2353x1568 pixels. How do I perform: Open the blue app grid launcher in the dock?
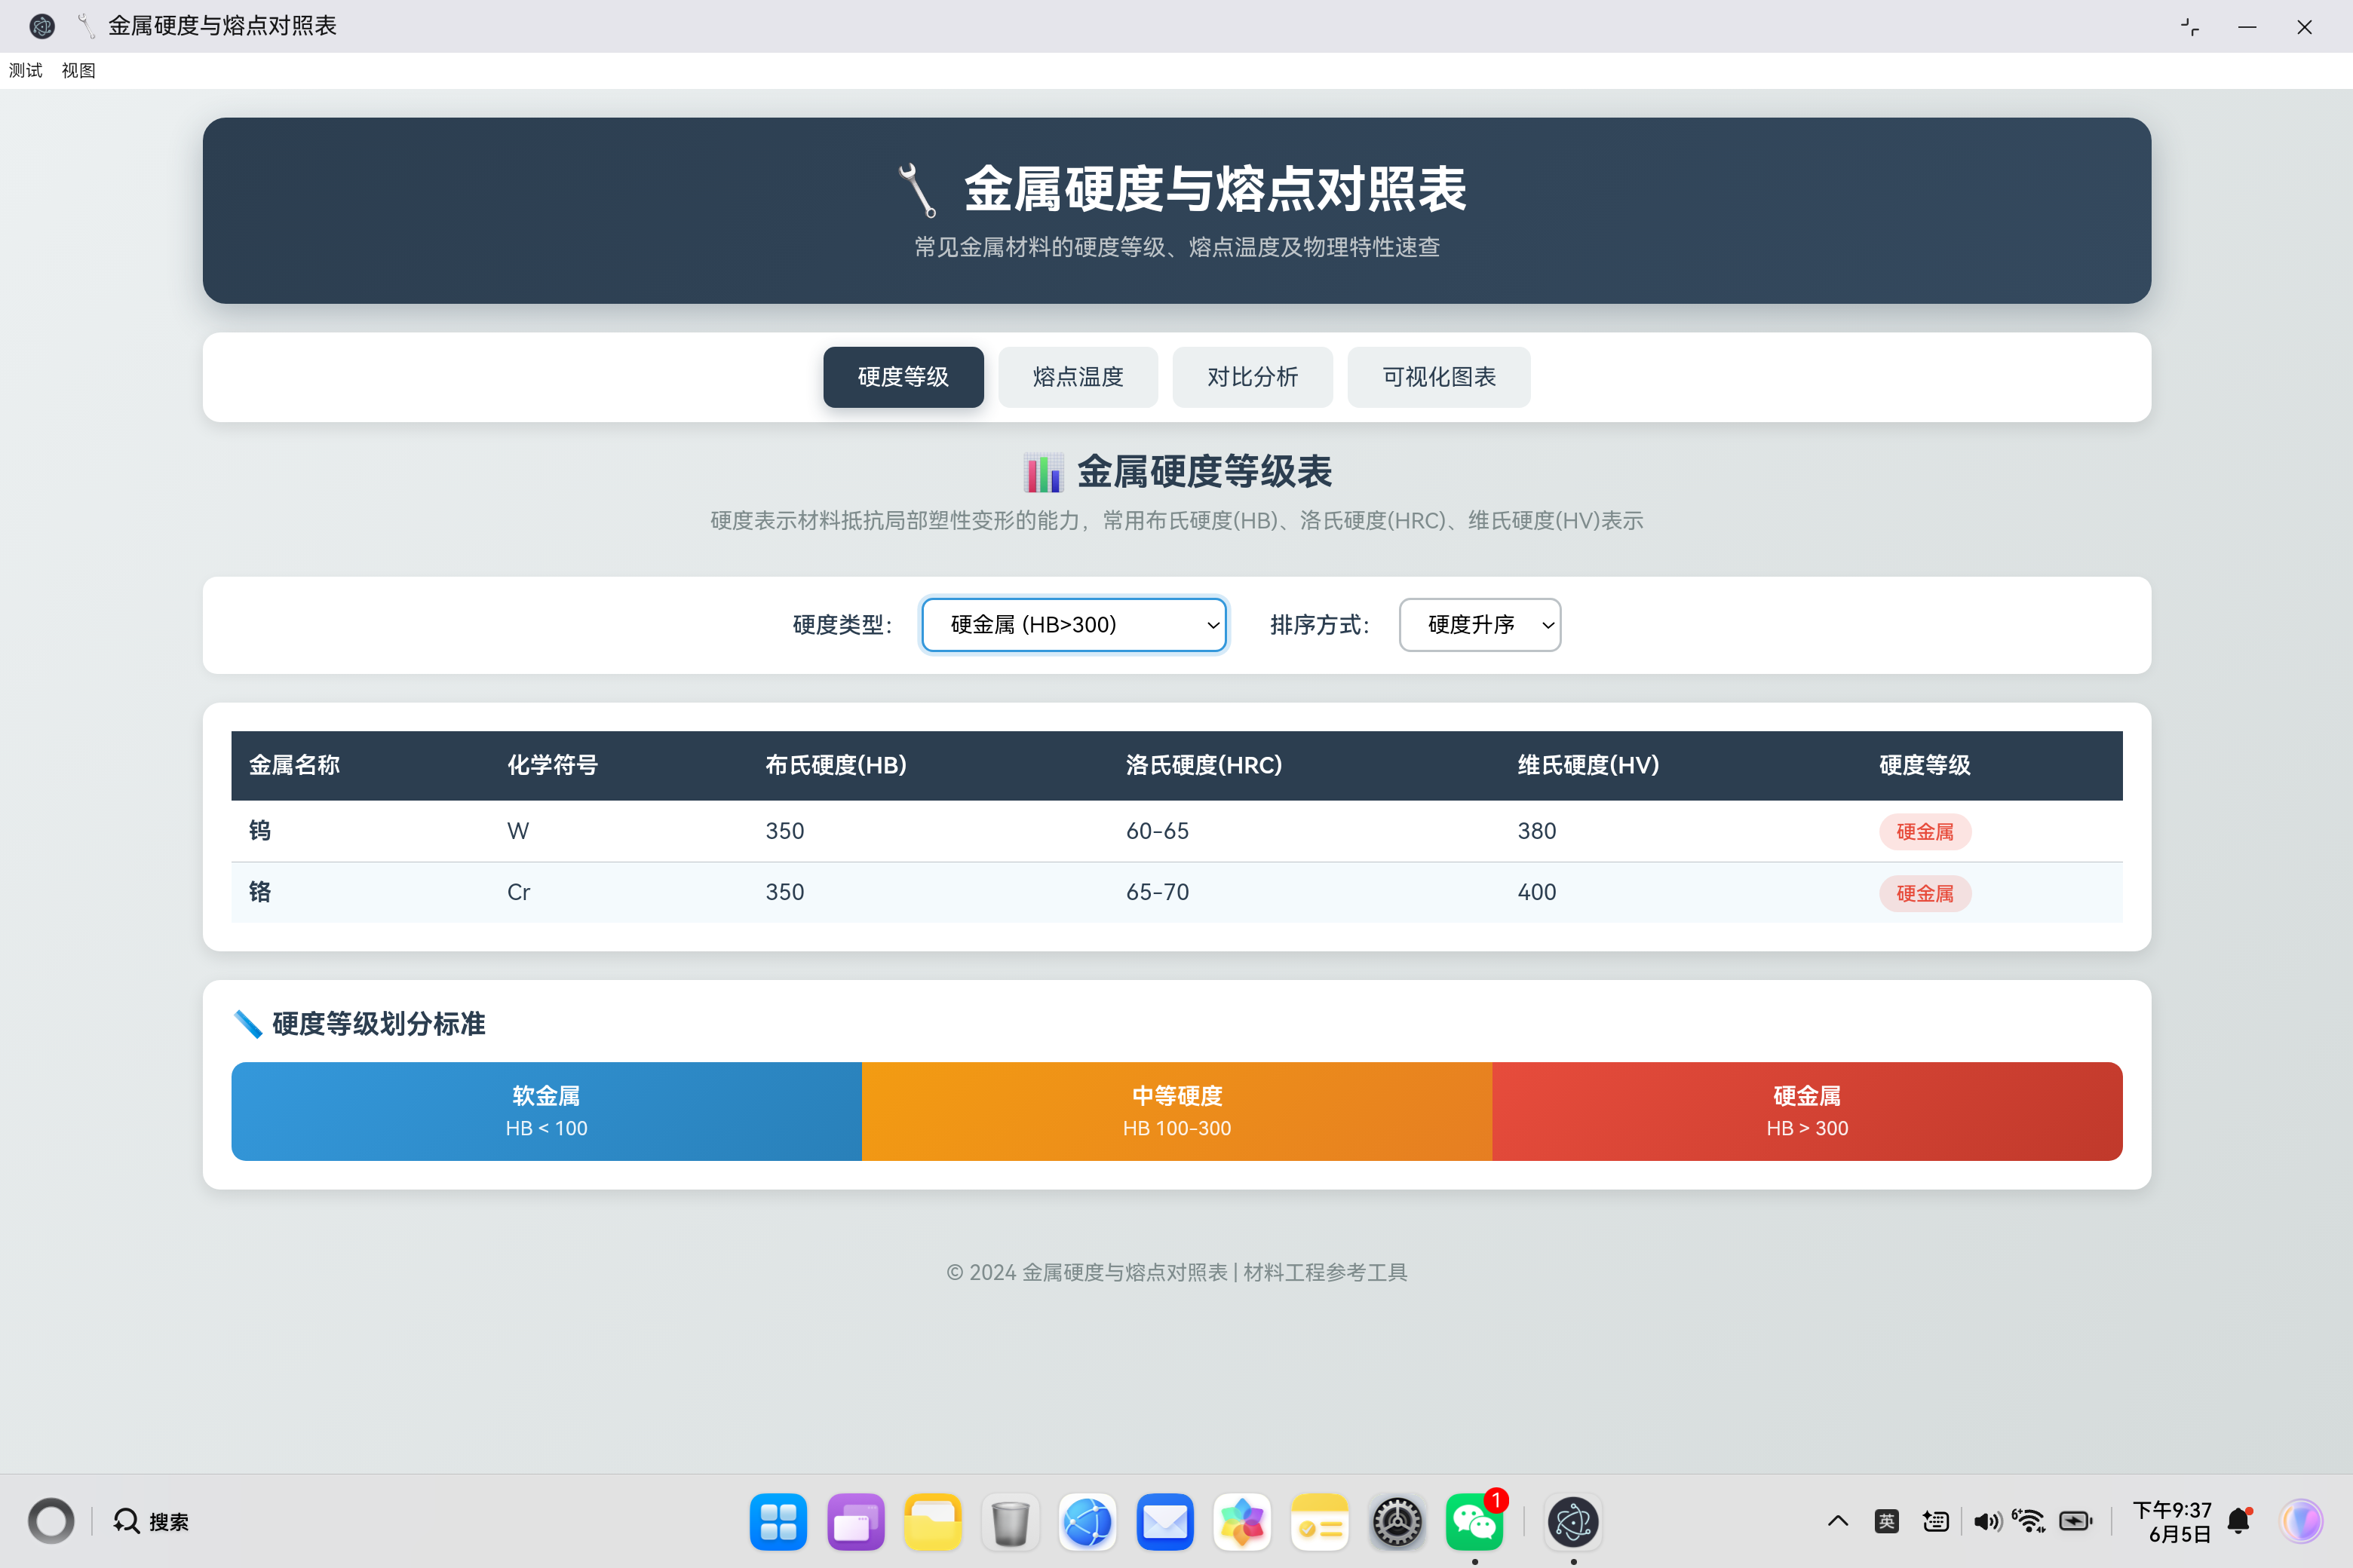(778, 1522)
